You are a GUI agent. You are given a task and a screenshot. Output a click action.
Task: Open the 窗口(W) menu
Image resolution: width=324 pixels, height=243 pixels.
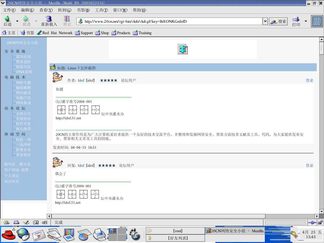(x=120, y=10)
